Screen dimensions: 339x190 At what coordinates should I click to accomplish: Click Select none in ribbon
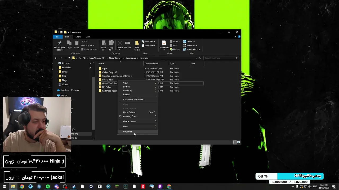(x=190, y=45)
